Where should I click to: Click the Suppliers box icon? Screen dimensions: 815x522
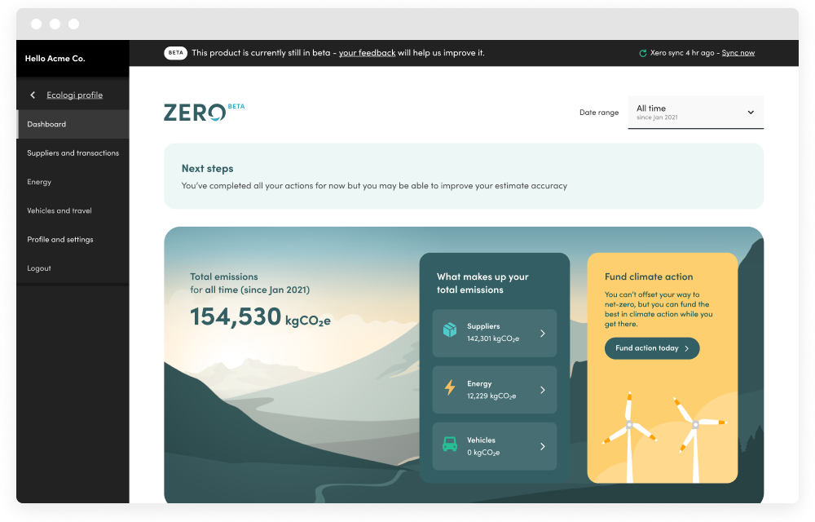tap(449, 330)
